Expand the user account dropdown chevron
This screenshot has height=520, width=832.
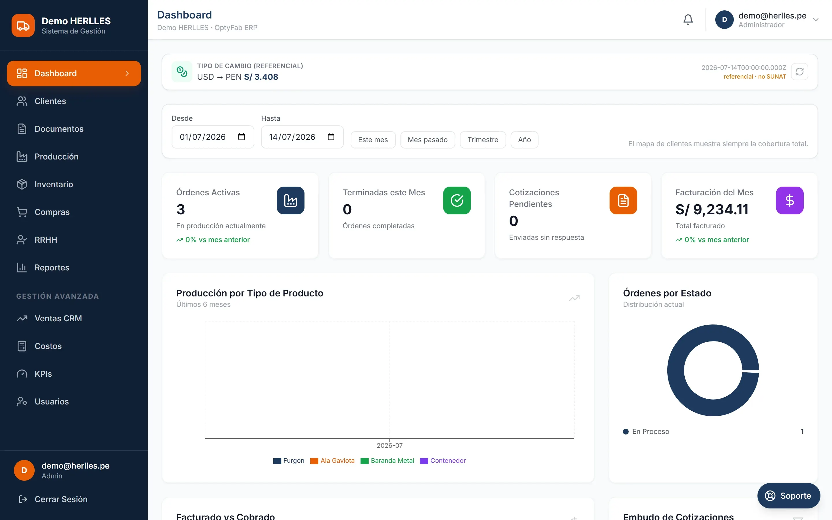816,20
